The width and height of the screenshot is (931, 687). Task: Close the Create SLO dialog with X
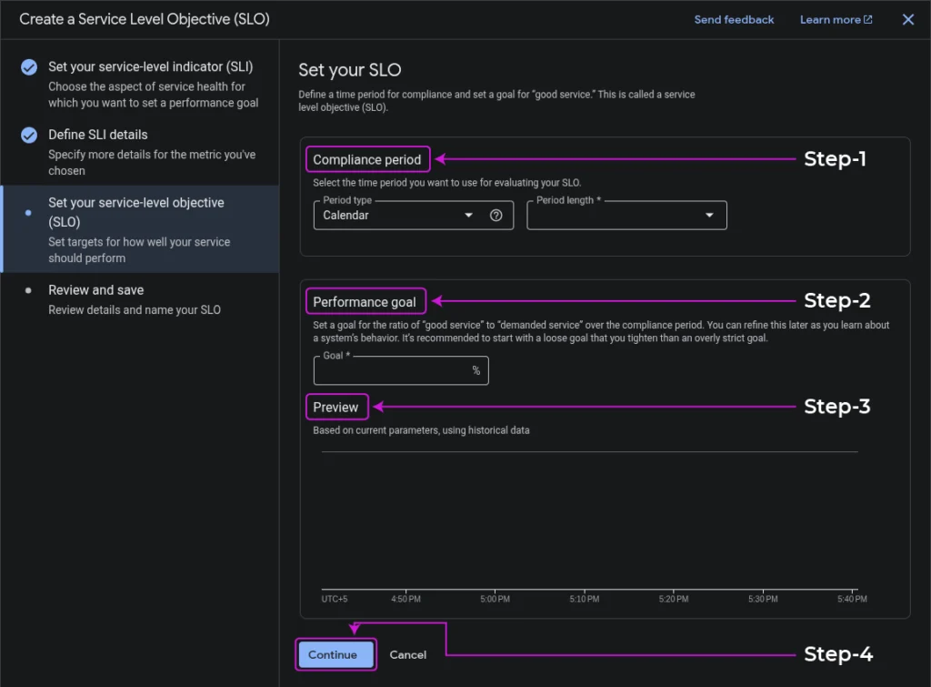pos(907,20)
